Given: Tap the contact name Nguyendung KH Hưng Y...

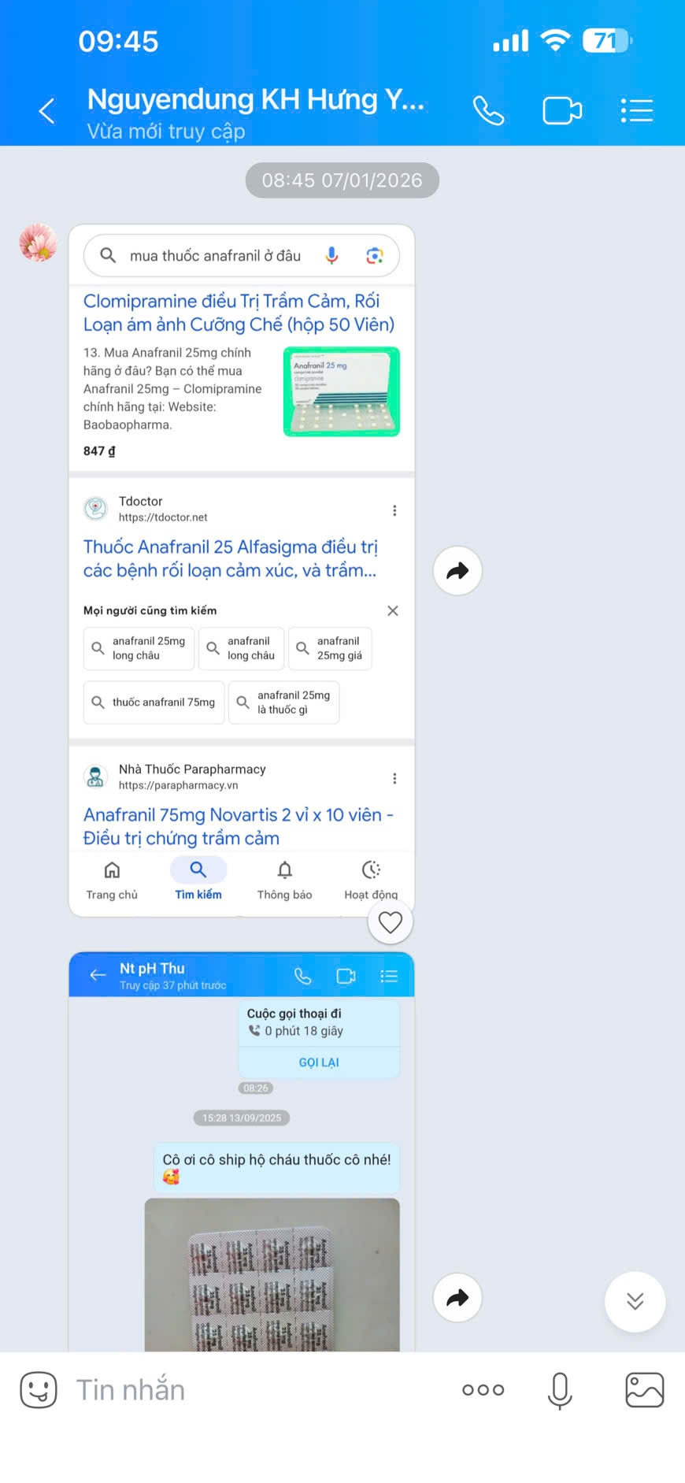Looking at the screenshot, I should (256, 99).
